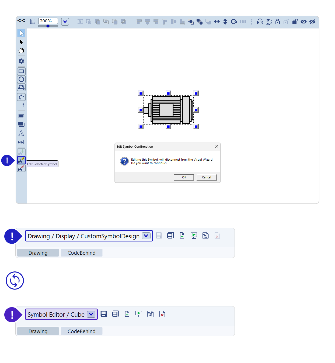
Task: Open the zoom level dropdown arrow
Action: coord(65,22)
